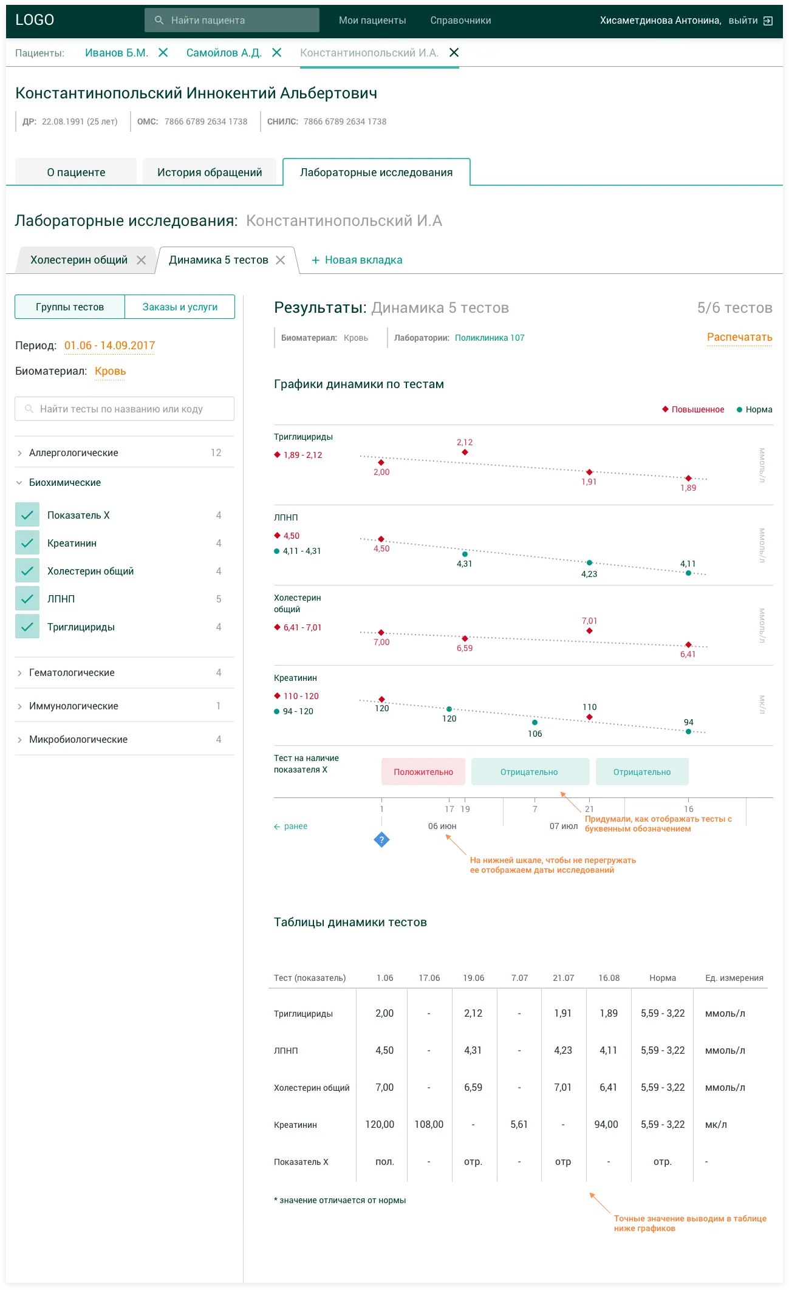The width and height of the screenshot is (789, 1290).
Task: Close the Иванов Б.М. patient tab
Action: [163, 53]
